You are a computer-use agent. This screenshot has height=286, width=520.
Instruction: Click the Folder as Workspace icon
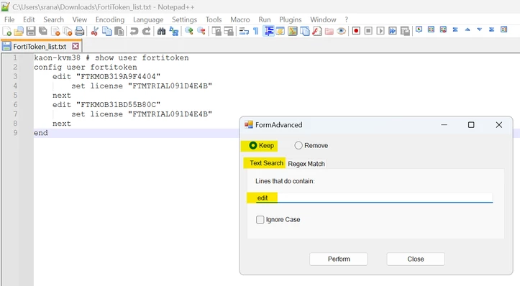coord(329,31)
